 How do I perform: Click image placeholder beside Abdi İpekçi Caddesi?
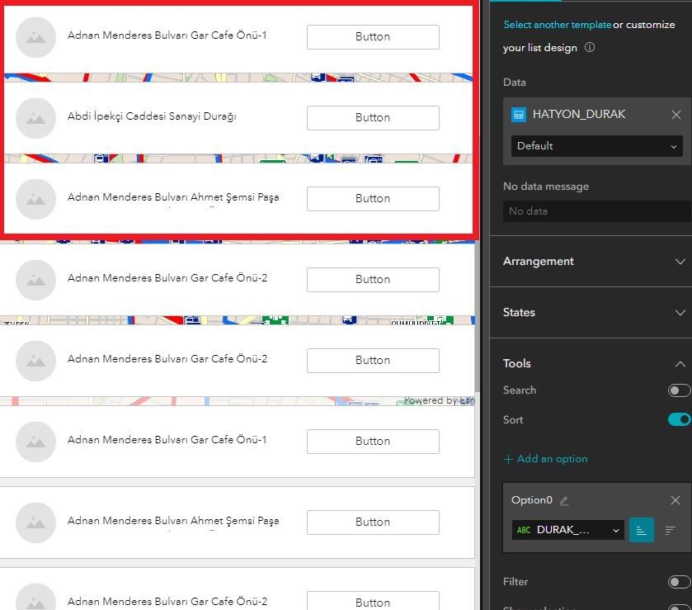pos(35,118)
